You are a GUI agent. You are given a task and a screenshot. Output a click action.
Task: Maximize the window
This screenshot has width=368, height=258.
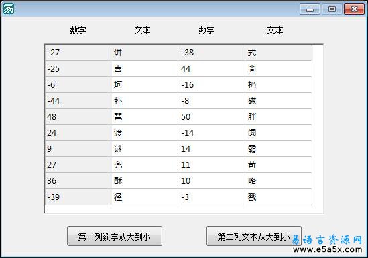click(332, 9)
